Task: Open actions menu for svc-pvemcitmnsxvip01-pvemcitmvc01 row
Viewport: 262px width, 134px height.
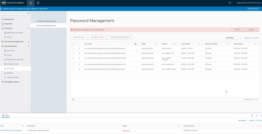Action: point(79,49)
